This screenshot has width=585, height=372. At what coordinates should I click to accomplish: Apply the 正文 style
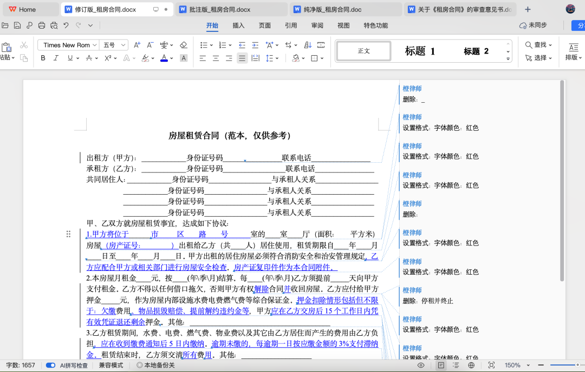364,51
